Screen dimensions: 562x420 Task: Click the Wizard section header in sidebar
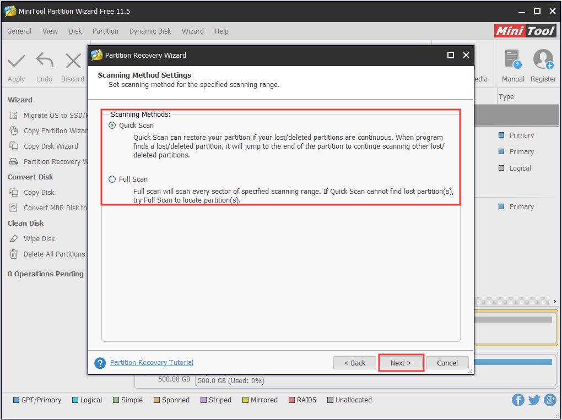[20, 100]
